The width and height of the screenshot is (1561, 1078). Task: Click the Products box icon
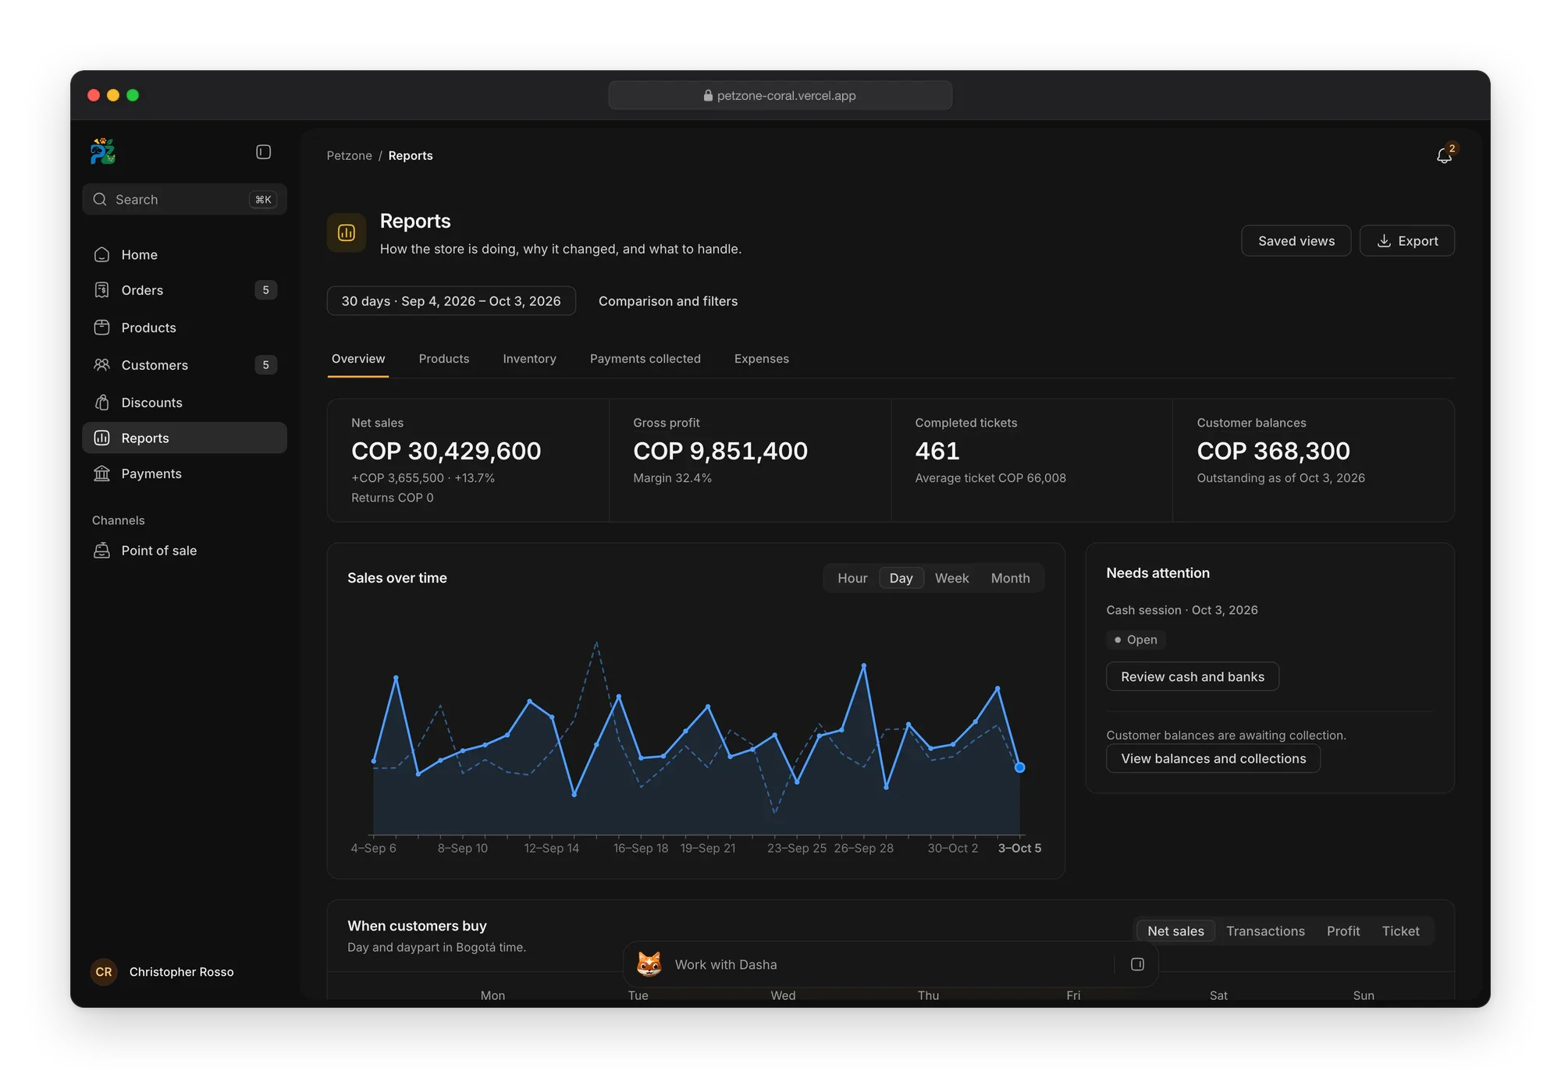[101, 328]
